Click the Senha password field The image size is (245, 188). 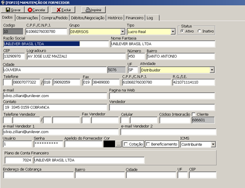48,144
